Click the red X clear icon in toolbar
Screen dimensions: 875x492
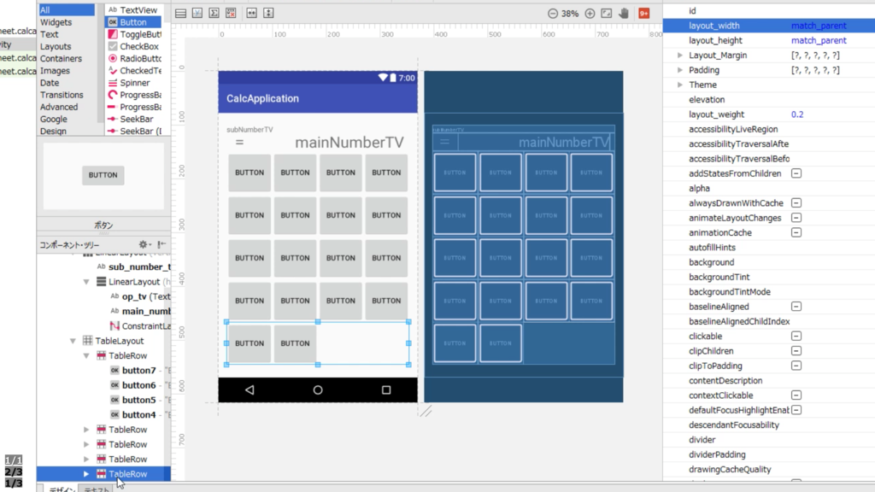pyautogui.click(x=231, y=13)
